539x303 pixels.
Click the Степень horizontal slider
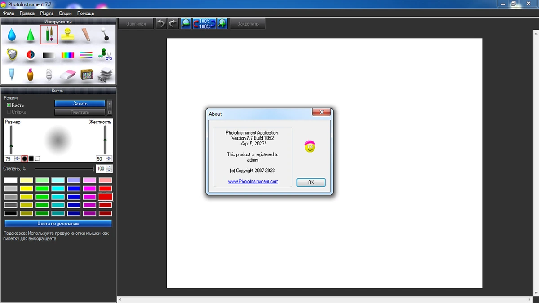click(x=64, y=169)
